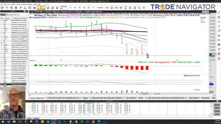Click the gear settings toolbar icon
Viewport: 221px width, 124px height.
16,8
